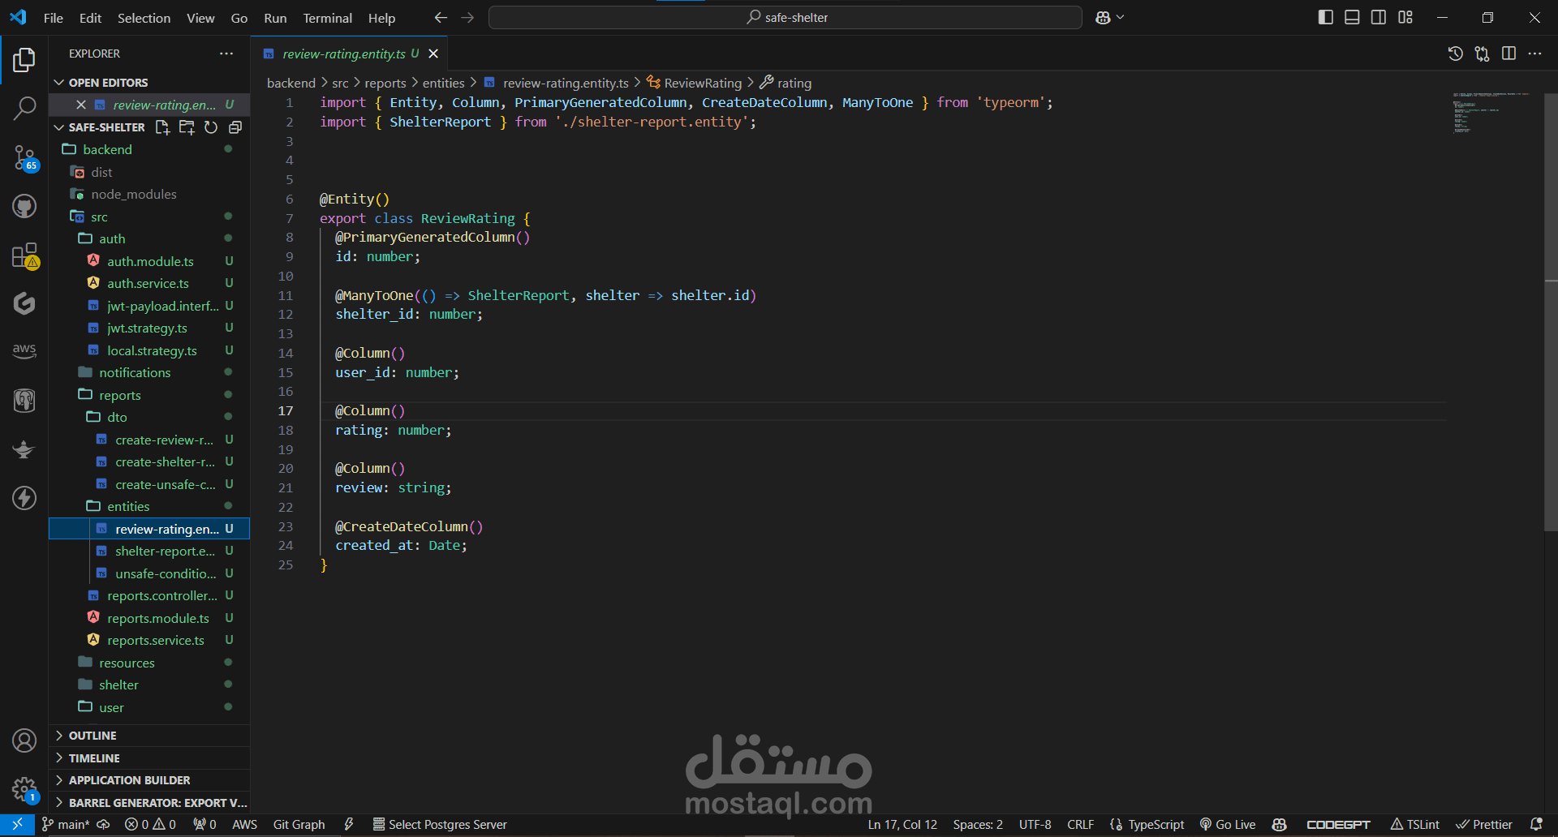The height and width of the screenshot is (837, 1558).
Task: Expand the resources folder
Action: pos(150,663)
